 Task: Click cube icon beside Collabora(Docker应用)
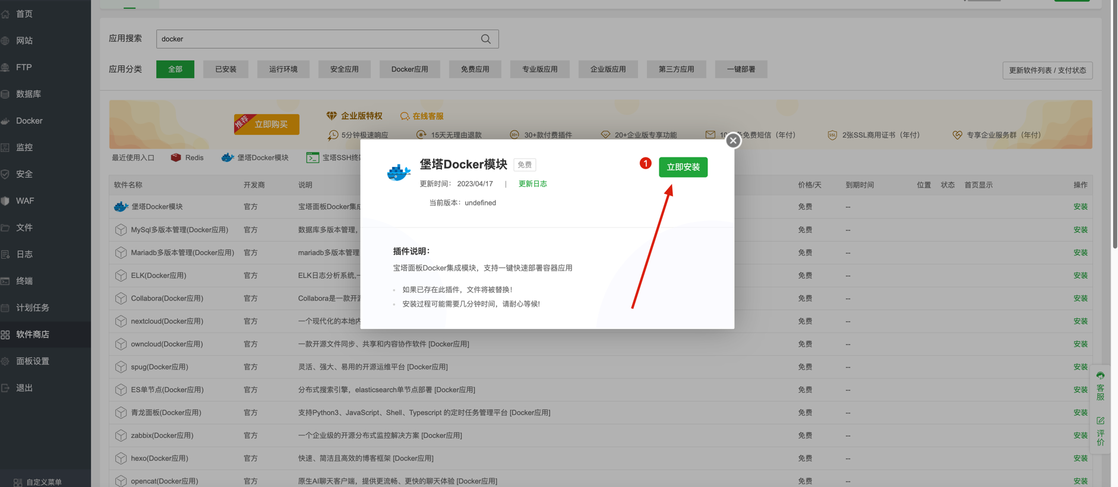(121, 298)
